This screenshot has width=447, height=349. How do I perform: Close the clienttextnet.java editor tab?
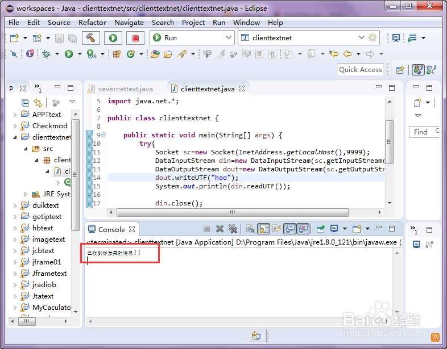(242, 89)
